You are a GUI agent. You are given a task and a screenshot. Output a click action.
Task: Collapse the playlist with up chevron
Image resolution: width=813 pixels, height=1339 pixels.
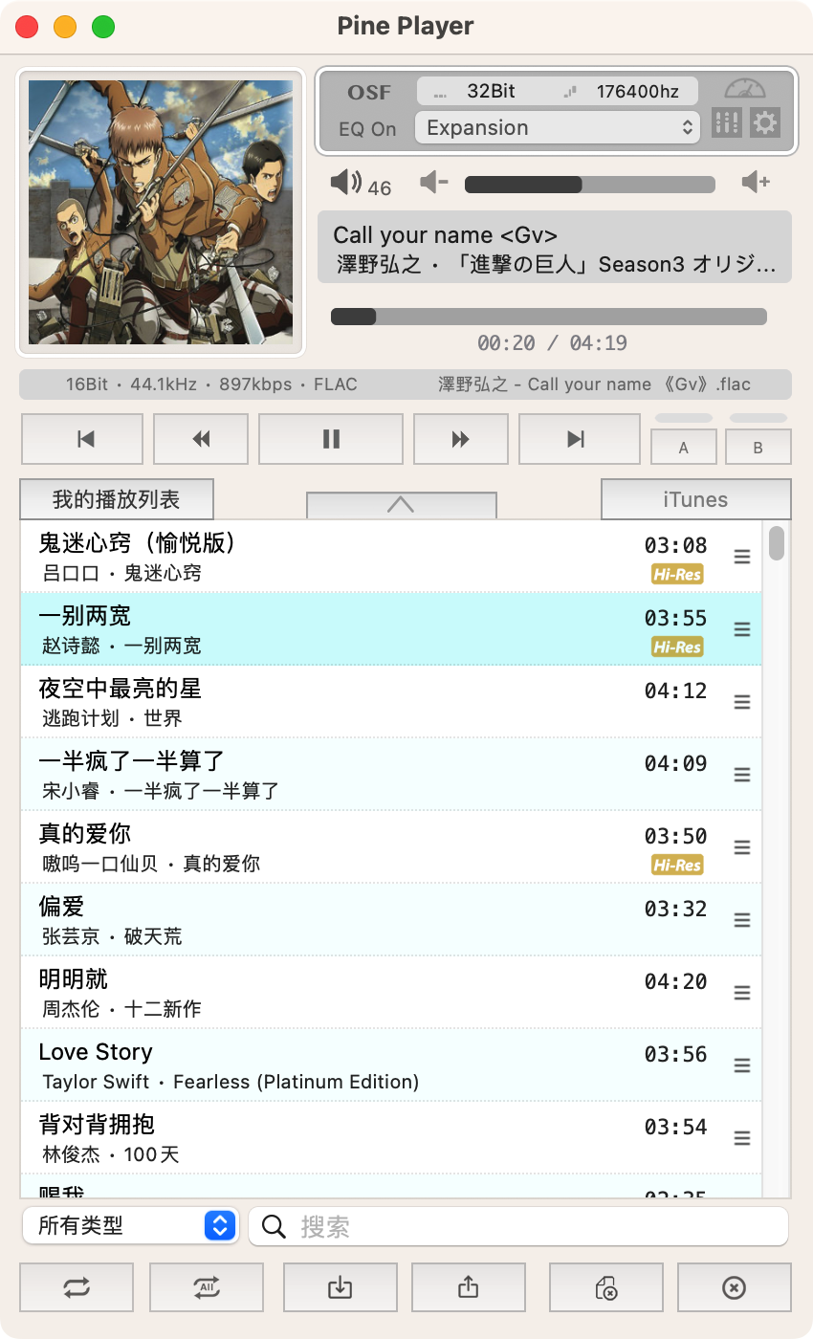pyautogui.click(x=401, y=505)
